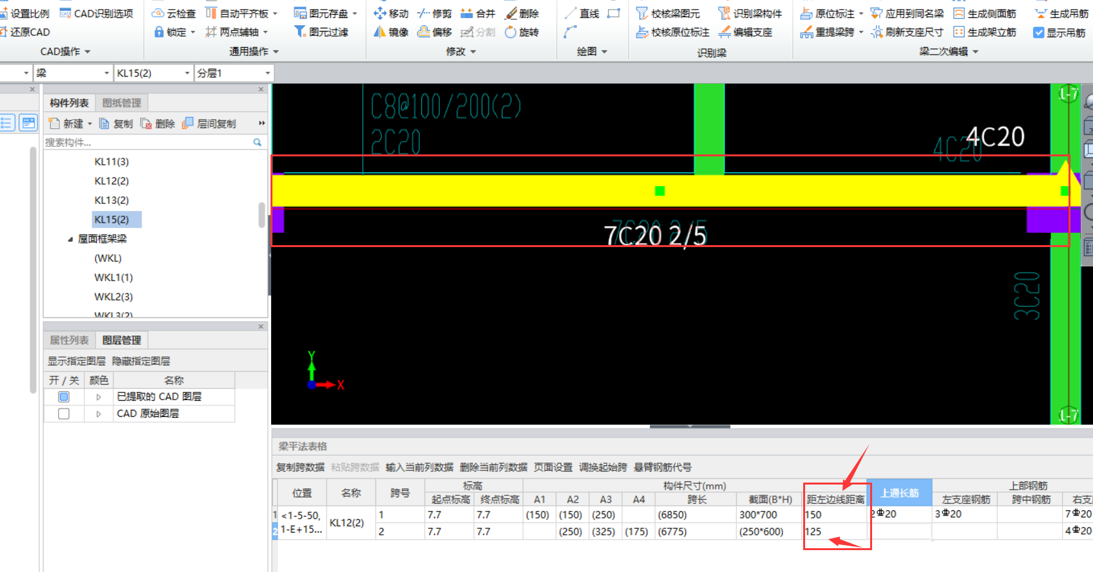This screenshot has width=1093, height=572.
Task: Switch to 构件列表 tab
Action: 70,103
